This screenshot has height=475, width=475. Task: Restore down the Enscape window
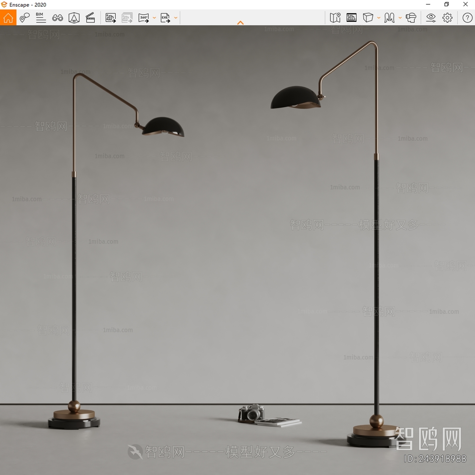(446, 4)
